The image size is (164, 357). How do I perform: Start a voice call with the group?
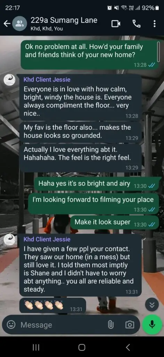[x=137, y=23]
